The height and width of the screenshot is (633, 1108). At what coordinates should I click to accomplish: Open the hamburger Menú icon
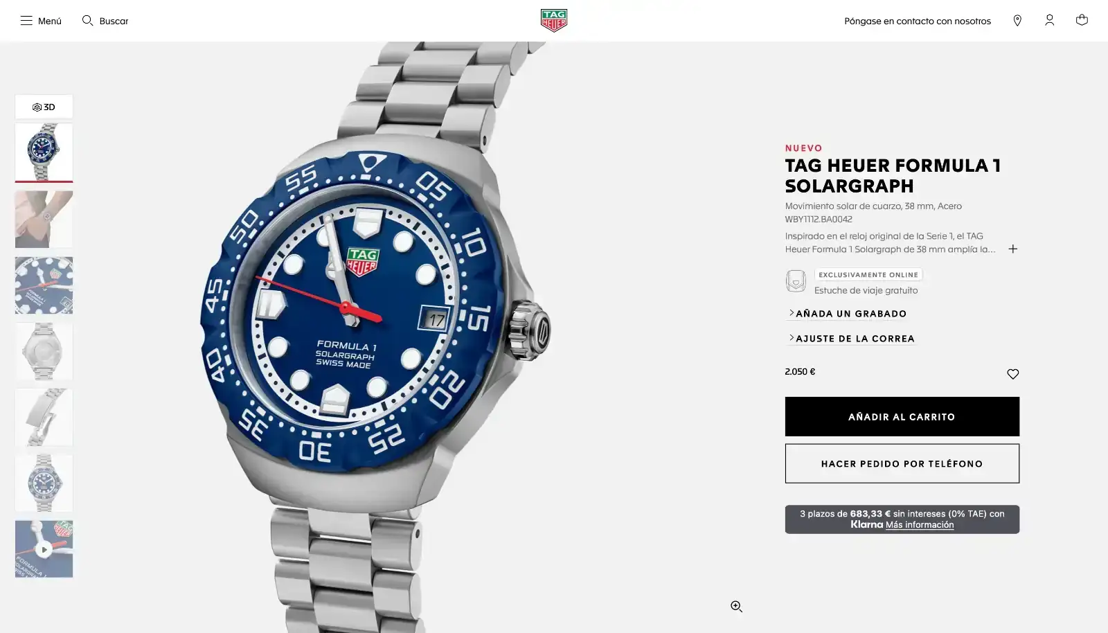[26, 21]
